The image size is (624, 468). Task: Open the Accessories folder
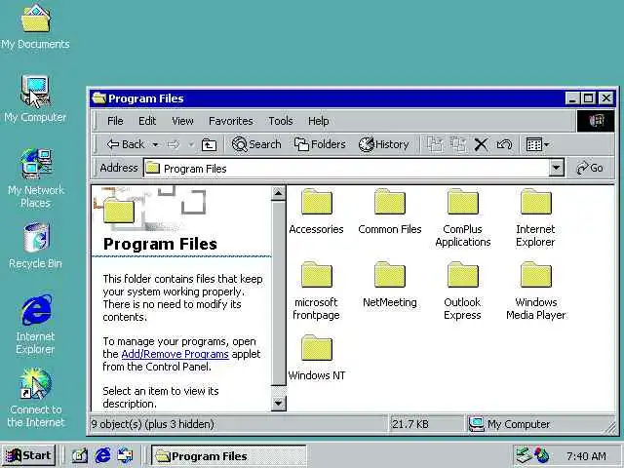(x=316, y=211)
